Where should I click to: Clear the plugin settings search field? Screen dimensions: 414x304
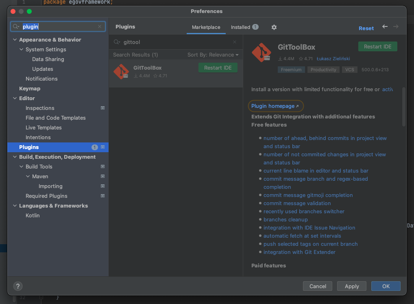coord(100,26)
